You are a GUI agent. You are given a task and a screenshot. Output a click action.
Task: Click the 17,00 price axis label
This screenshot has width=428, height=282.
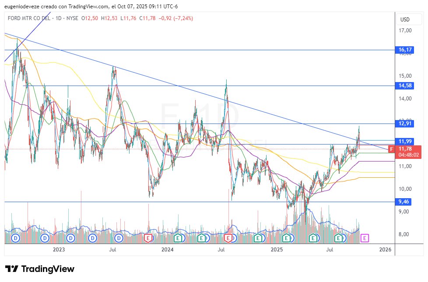pyautogui.click(x=405, y=31)
